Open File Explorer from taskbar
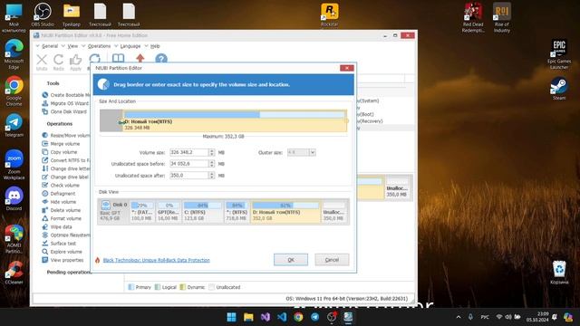The width and height of the screenshot is (580, 326). pyautogui.click(x=248, y=317)
